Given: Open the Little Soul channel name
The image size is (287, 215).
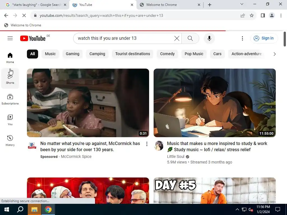Looking at the screenshot, I should pyautogui.click(x=175, y=156).
